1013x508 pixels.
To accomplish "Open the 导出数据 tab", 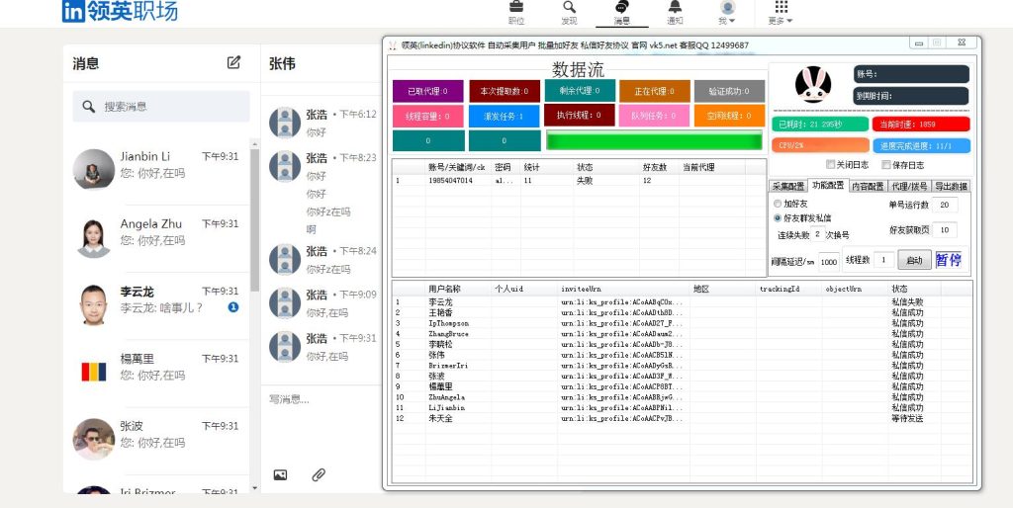I will (x=952, y=186).
